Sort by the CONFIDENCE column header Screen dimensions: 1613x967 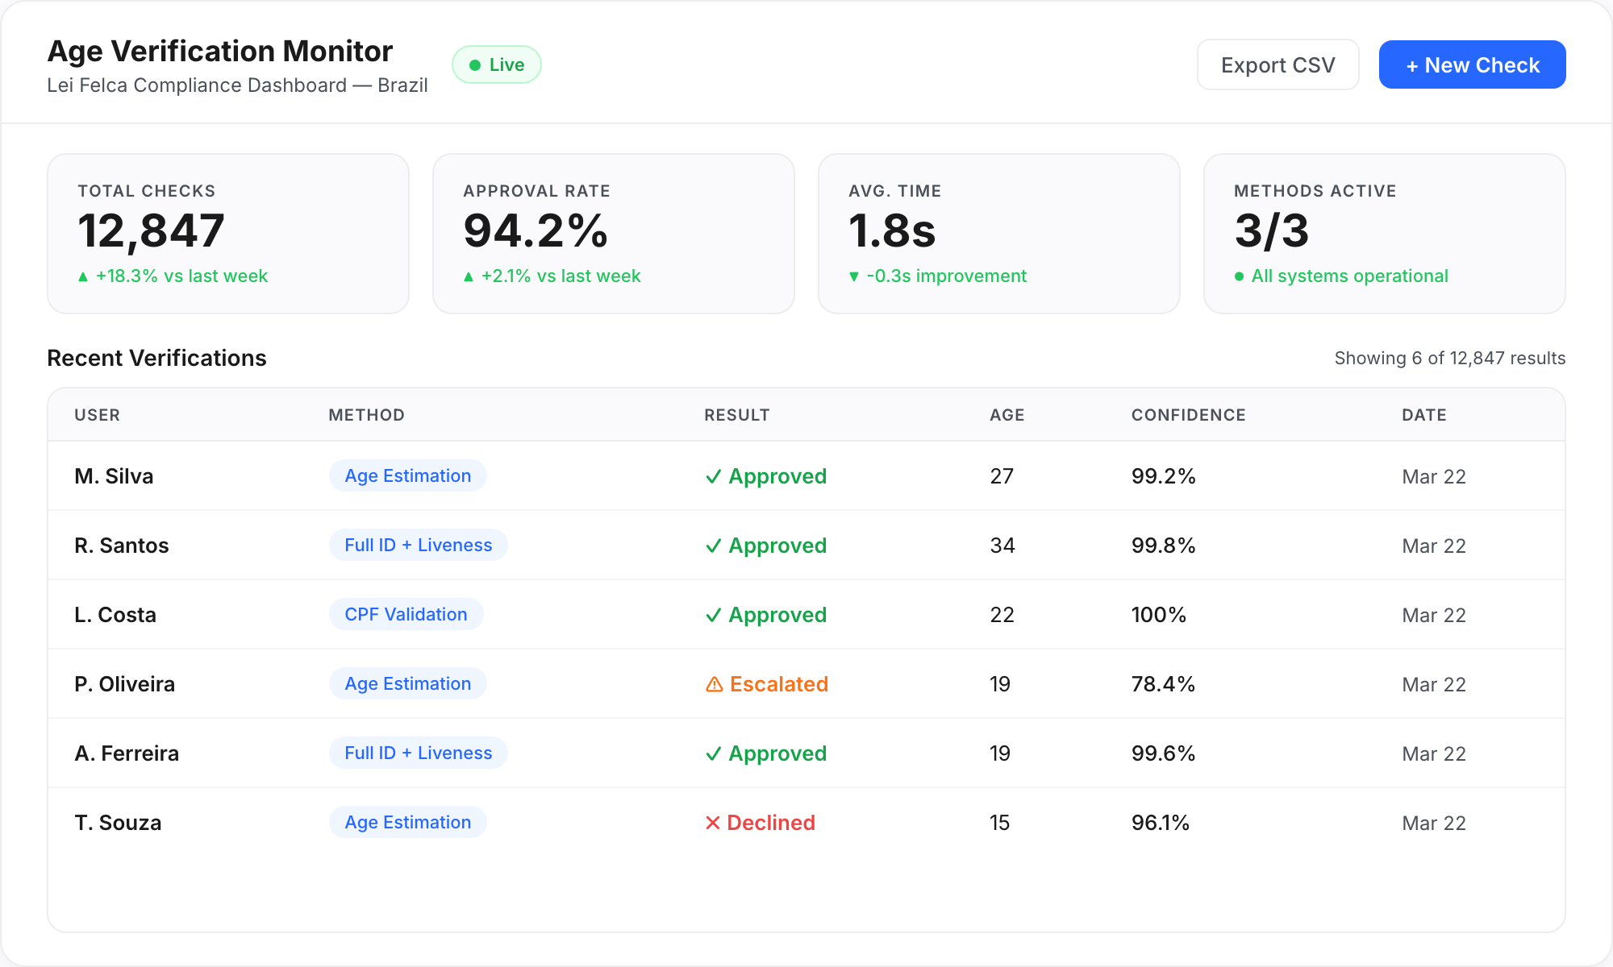[1188, 414]
